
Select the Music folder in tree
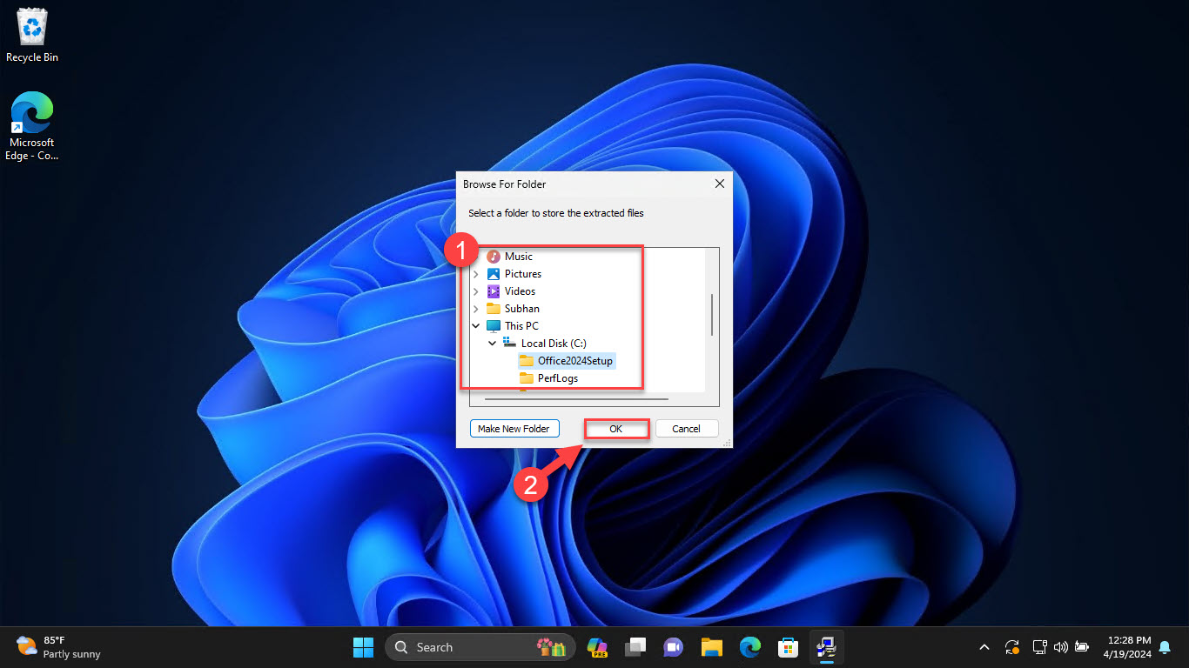[518, 257]
